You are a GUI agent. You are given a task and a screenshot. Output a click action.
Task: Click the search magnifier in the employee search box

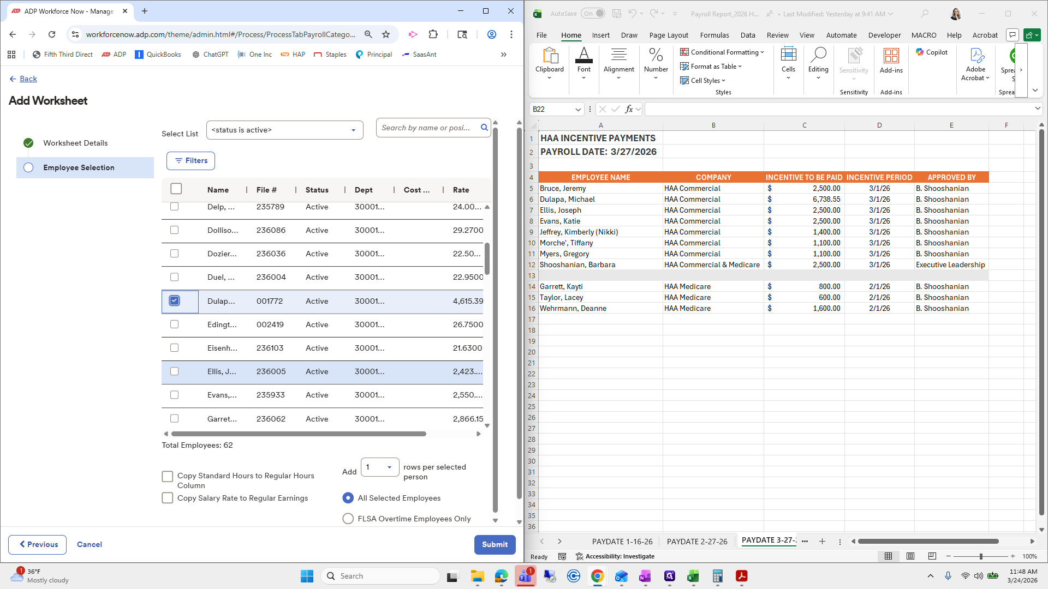(x=484, y=128)
